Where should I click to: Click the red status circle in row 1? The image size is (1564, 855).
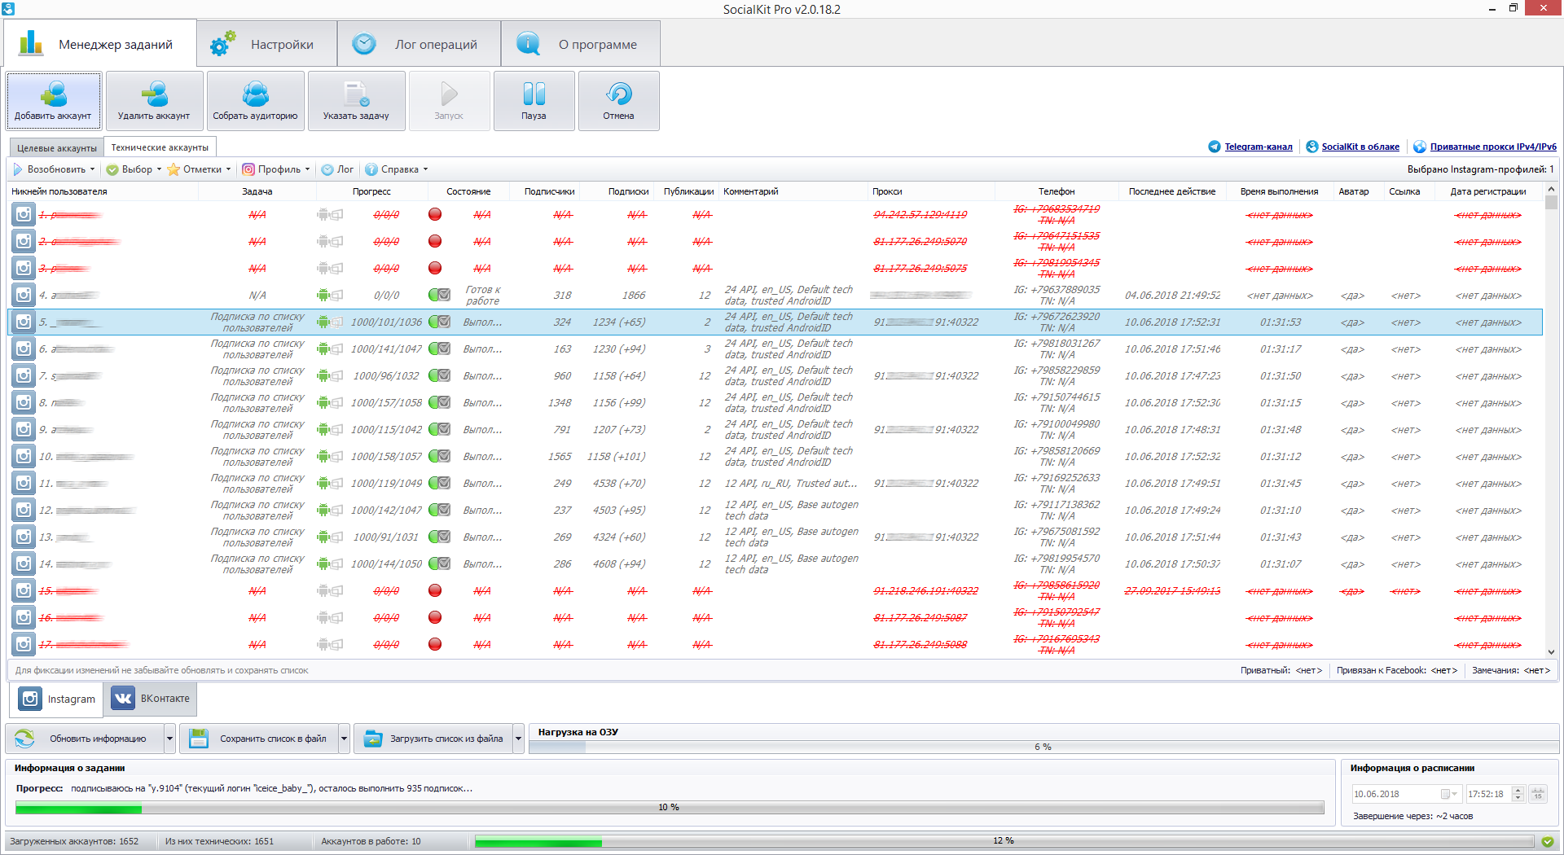435,214
